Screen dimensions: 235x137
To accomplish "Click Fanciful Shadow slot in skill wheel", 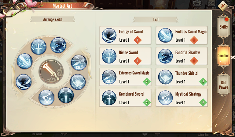I will coord(58,45).
